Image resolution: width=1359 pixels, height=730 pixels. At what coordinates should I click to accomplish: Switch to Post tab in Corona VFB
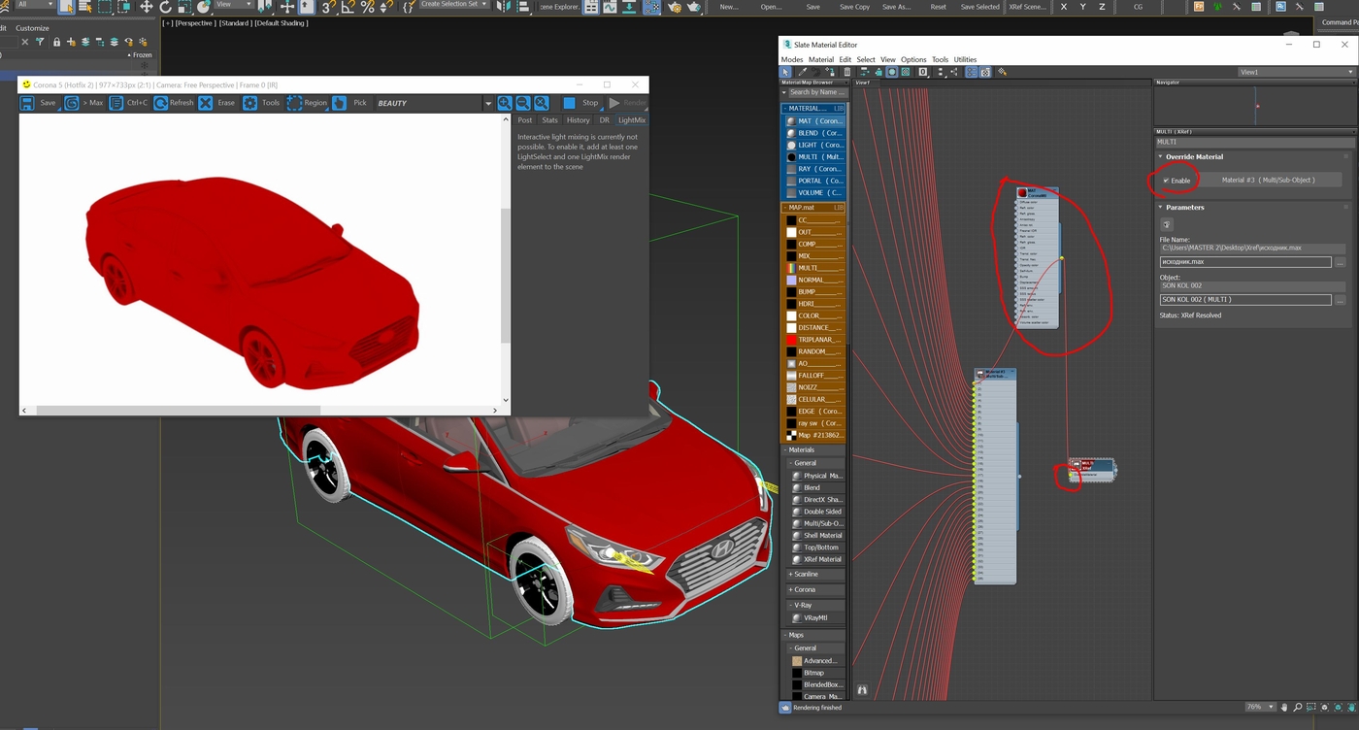pos(525,120)
